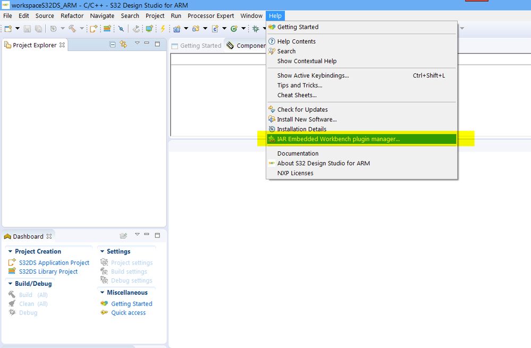Click the Save All toolbar icon

click(39, 29)
